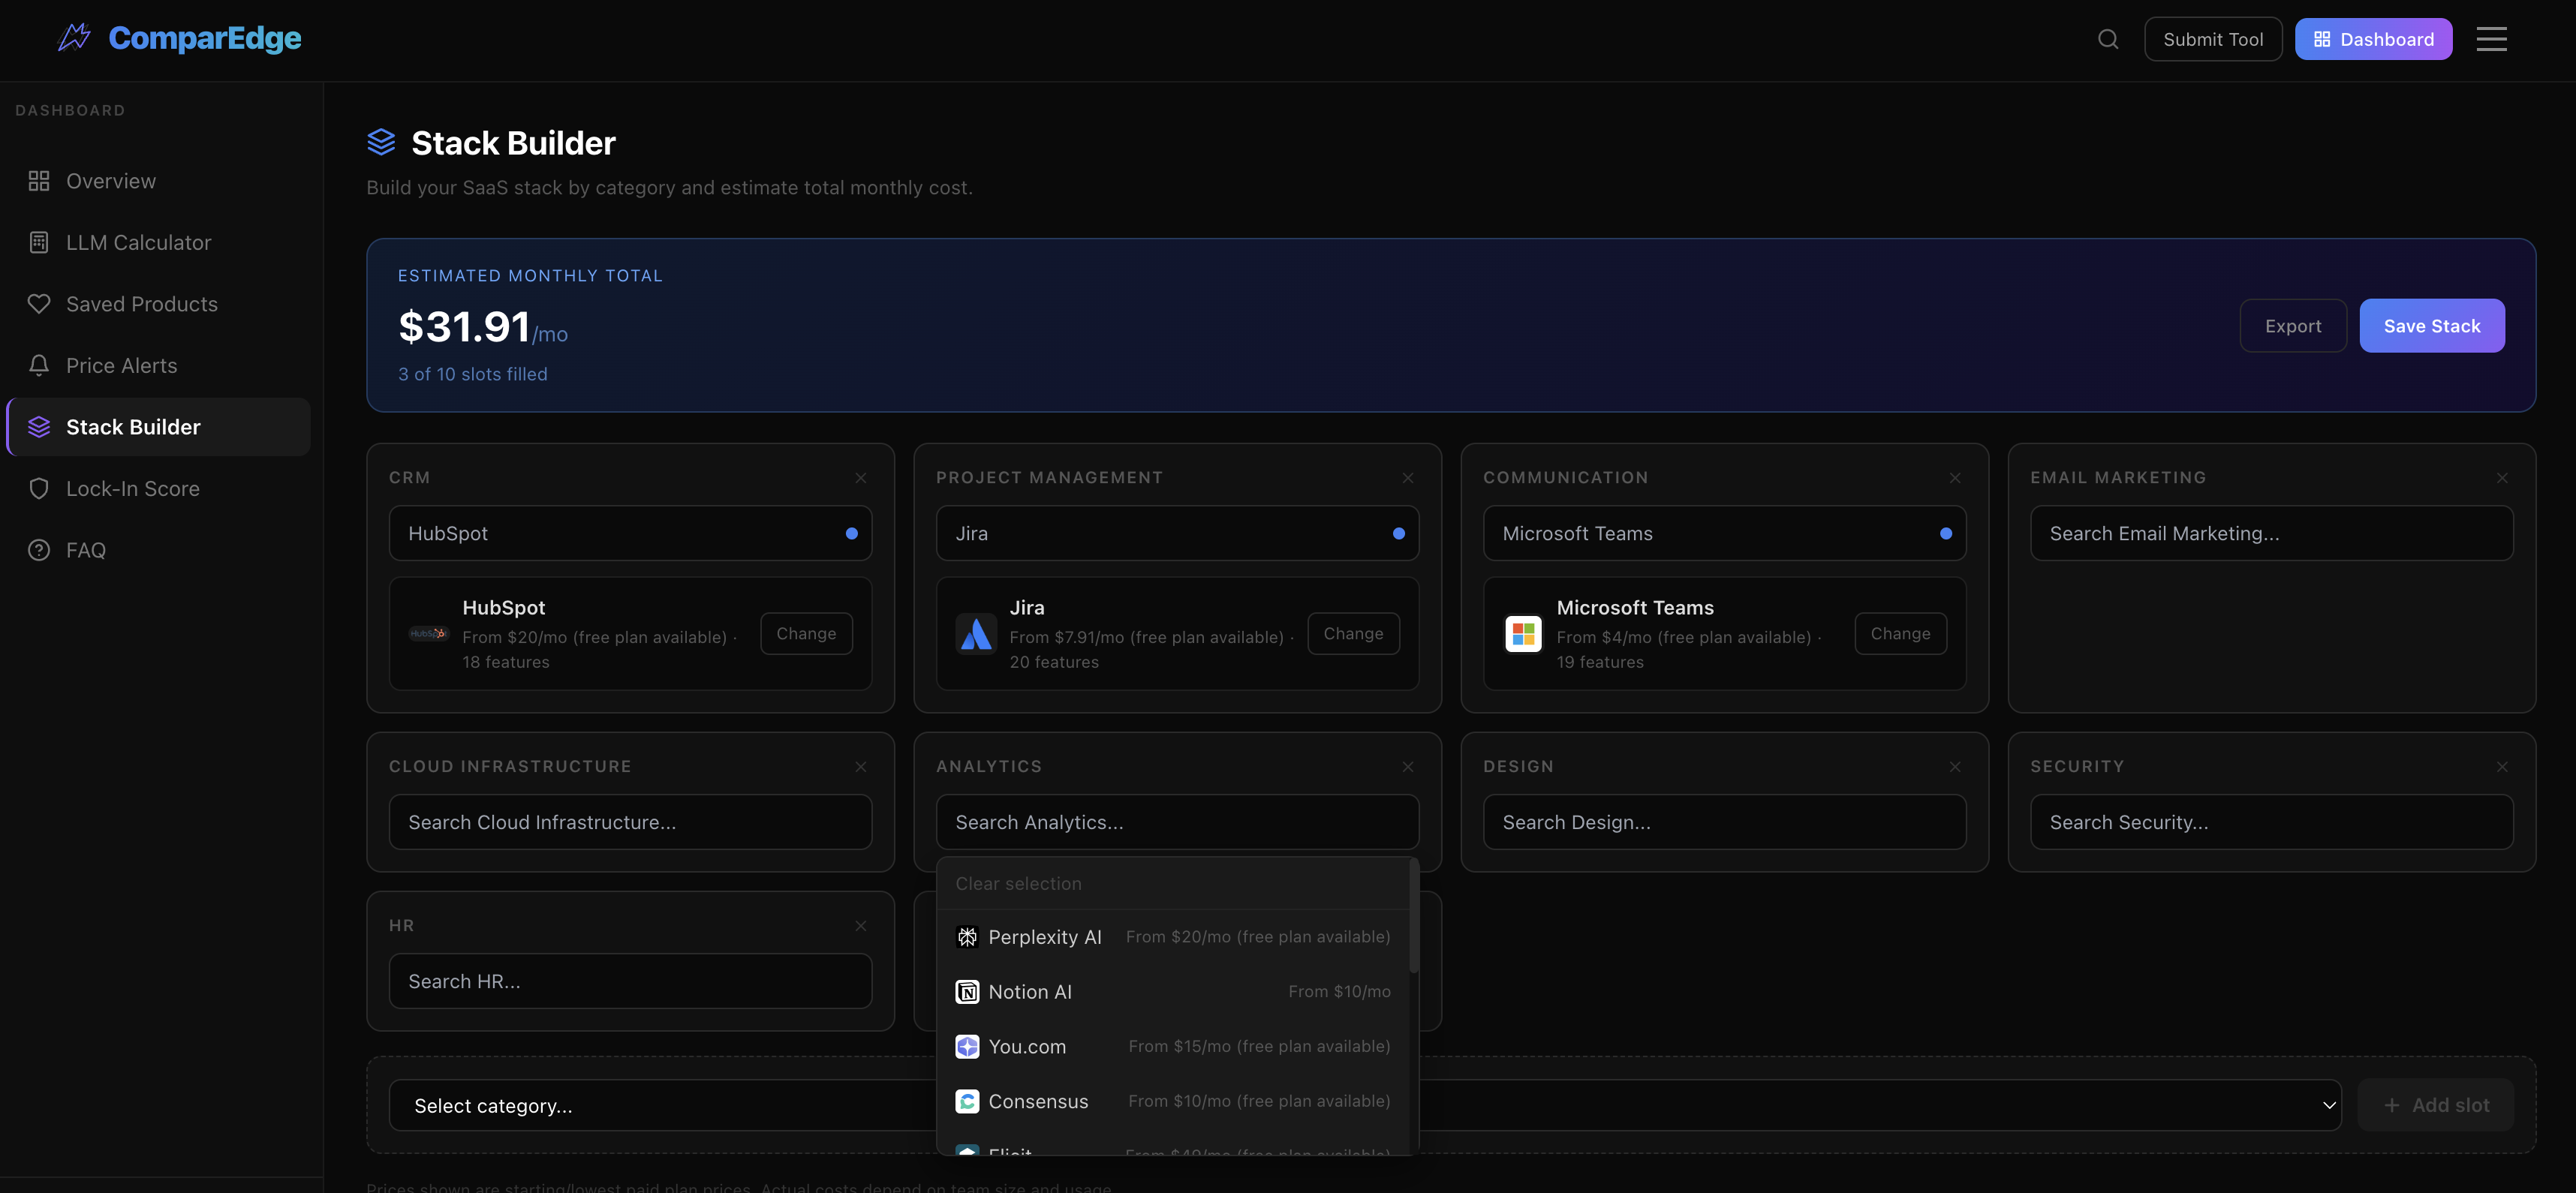Click the Export button
Viewport: 2576px width, 1193px height.
tap(2293, 325)
